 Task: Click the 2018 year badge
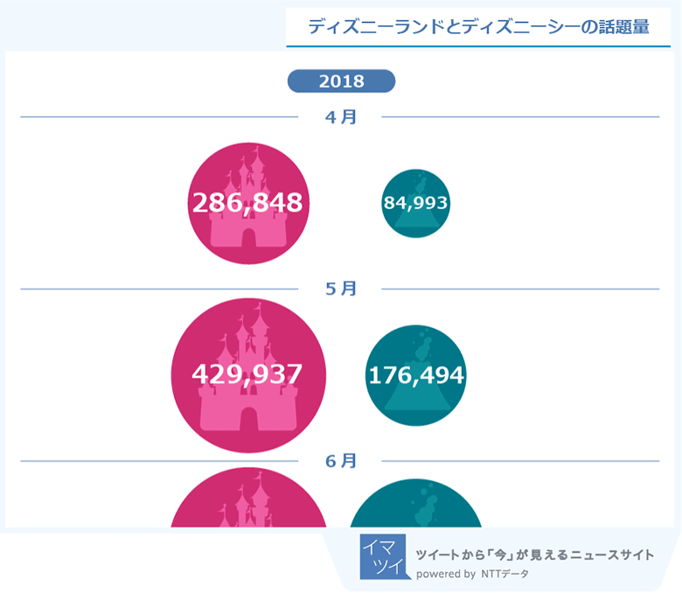[x=341, y=81]
